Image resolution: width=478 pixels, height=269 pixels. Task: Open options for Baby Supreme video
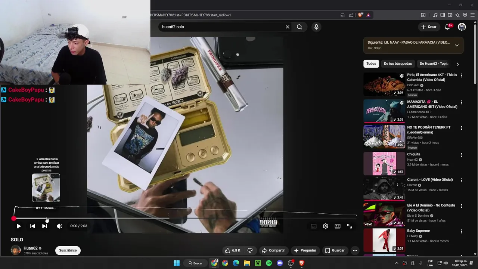tap(462, 232)
